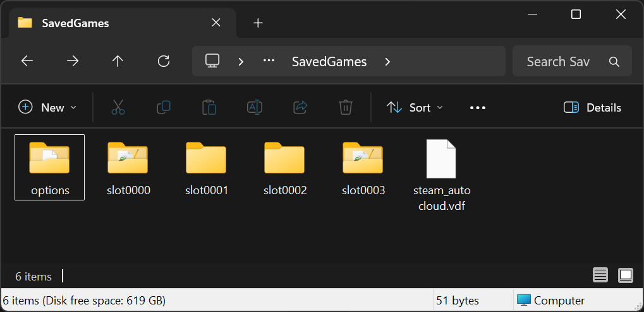The image size is (644, 312).
Task: Switch to details list view
Action: point(600,275)
